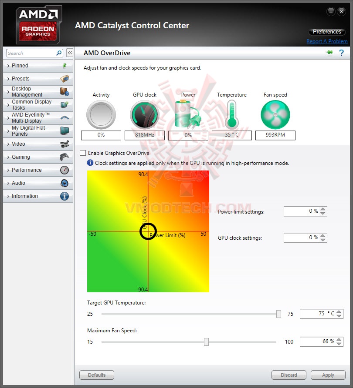Collapse the sidebar with the double-arrow button
This screenshot has height=388, width=353.
(x=70, y=53)
